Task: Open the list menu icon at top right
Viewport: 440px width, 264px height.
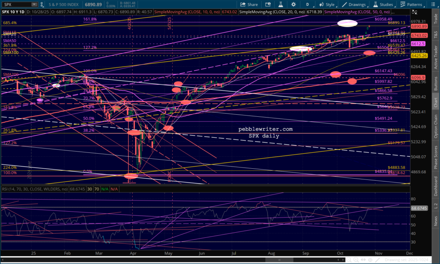Action: tap(433, 4)
